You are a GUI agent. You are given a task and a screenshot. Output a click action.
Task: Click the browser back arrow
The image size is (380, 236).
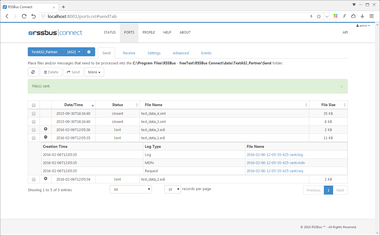[7, 16]
